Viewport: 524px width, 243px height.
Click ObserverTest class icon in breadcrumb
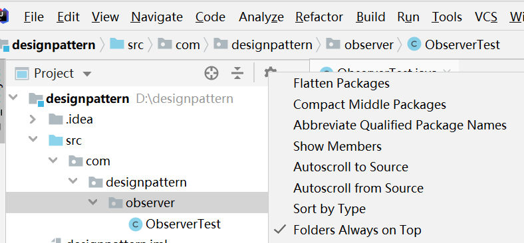point(414,44)
